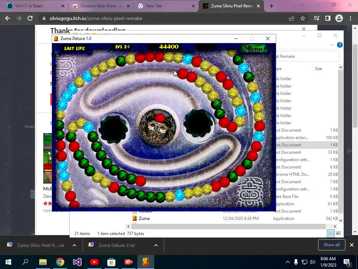Open Windows Start menu

[x=8, y=262]
